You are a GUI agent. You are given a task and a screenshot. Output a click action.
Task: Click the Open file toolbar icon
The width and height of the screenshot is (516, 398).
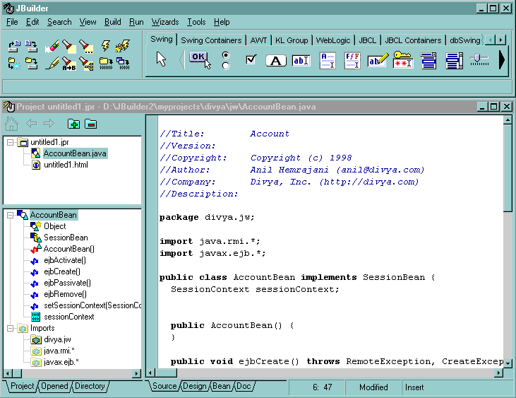14,46
